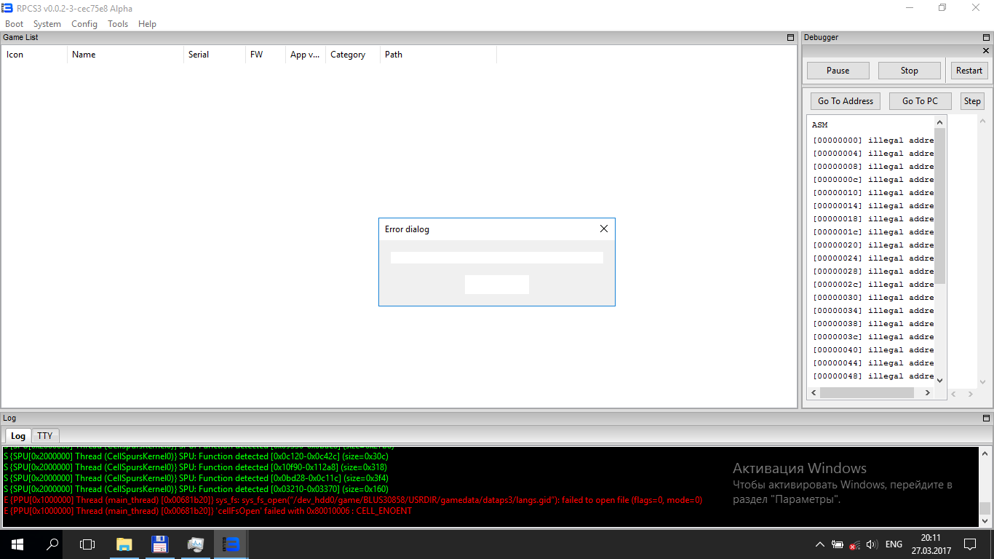The image size is (994, 559).
Task: Select ASM row [00000020]
Action: coord(873,245)
